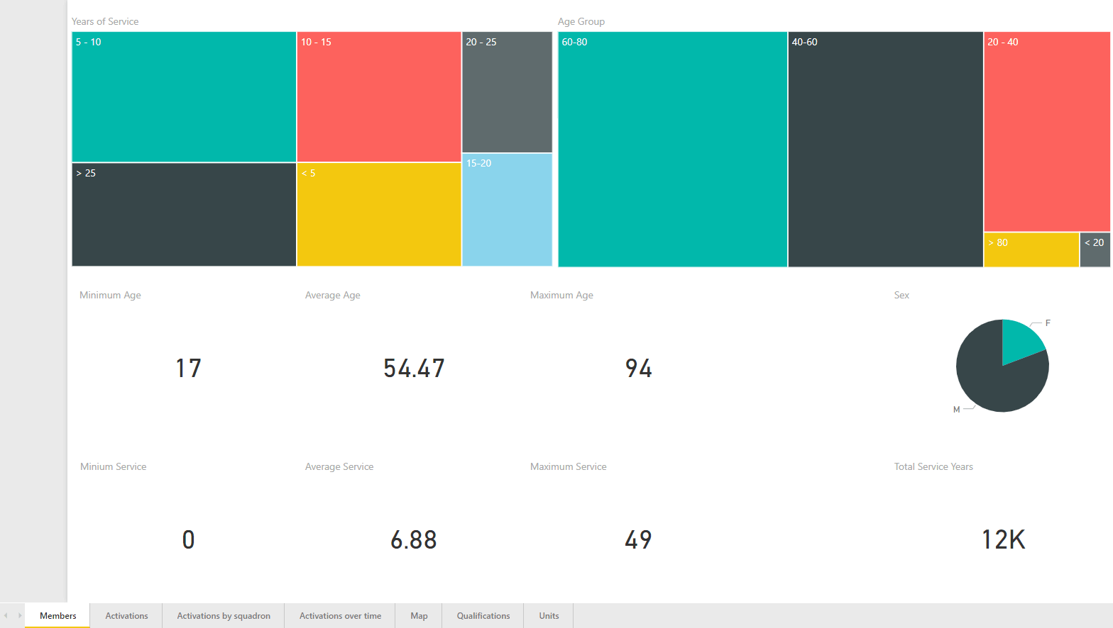Click the F slice of Sex pie chart
The image size is (1113, 628).
click(1020, 340)
